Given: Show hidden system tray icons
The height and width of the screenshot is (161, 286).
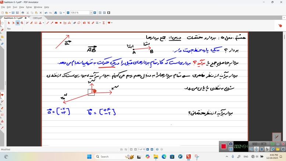Looking at the screenshot, I should tap(226, 157).
